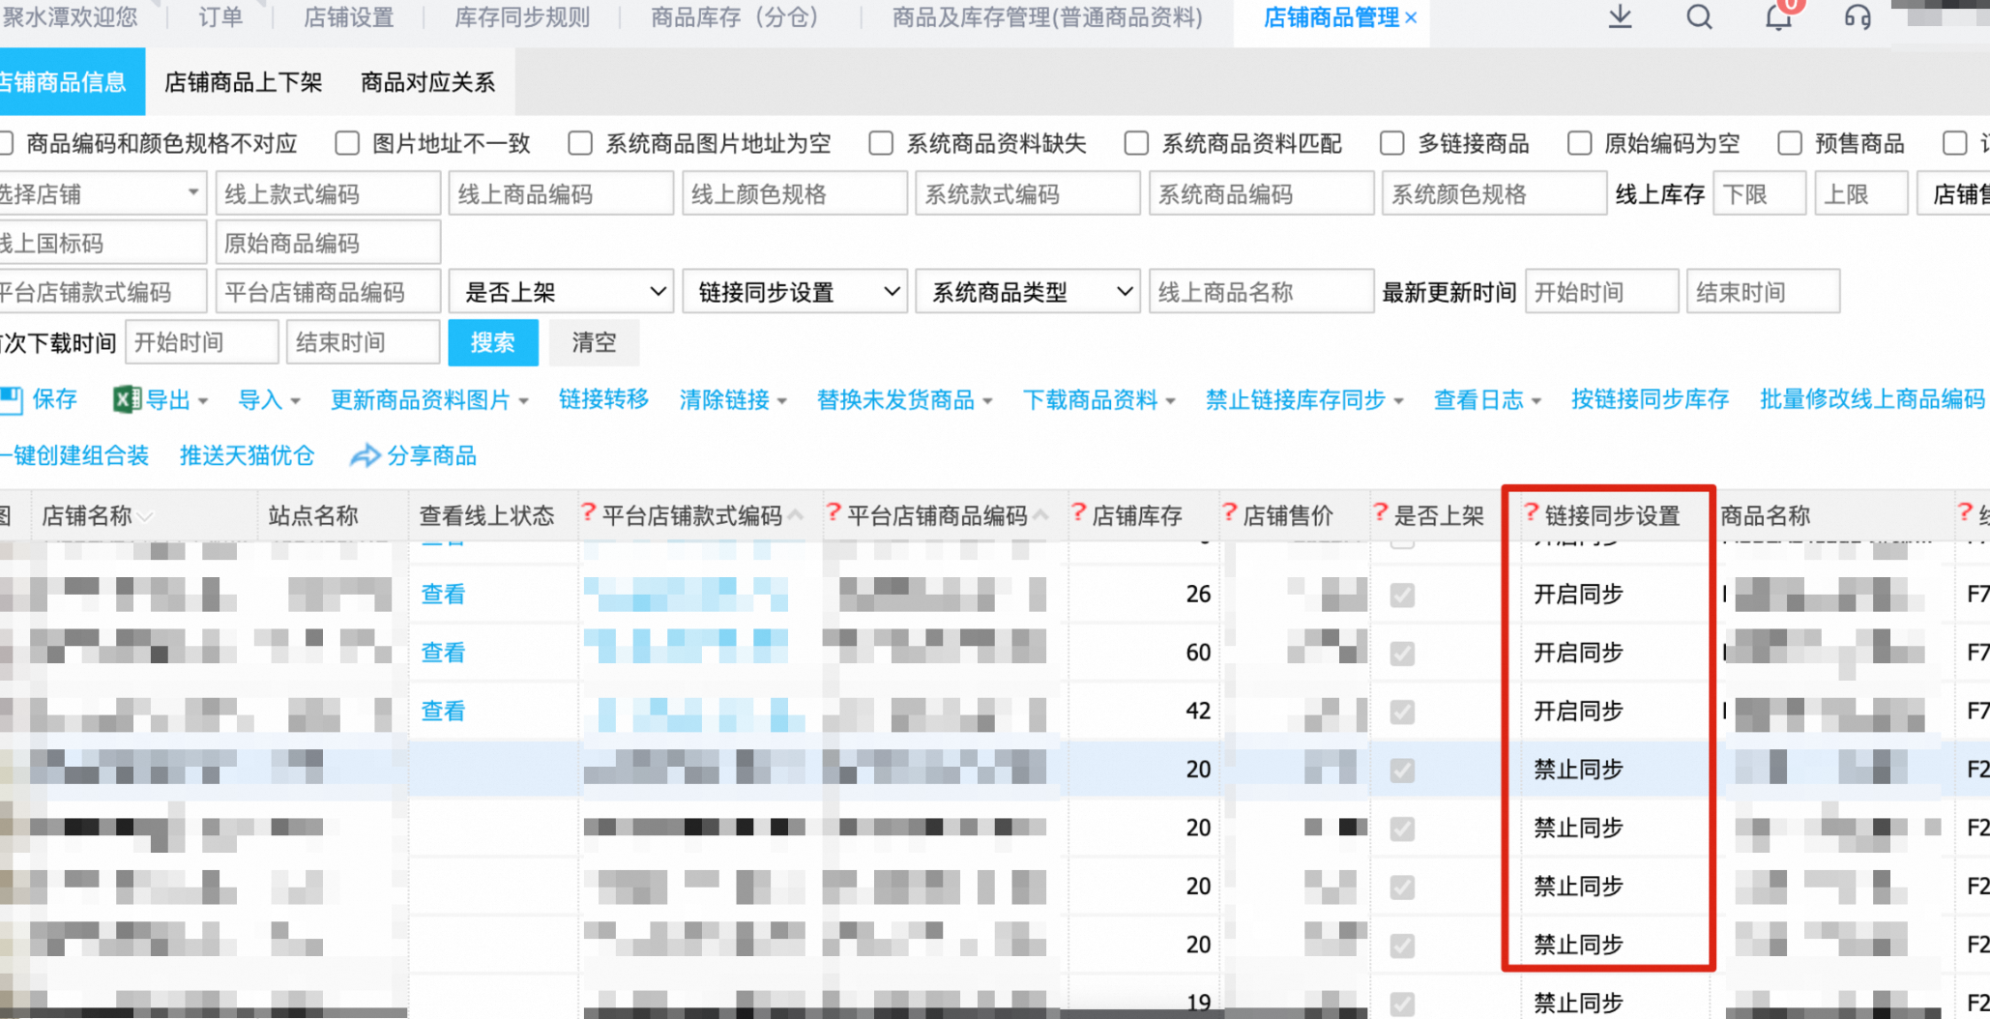This screenshot has width=1990, height=1019.
Task: Switch to 库存同步规则 tab
Action: point(522,17)
